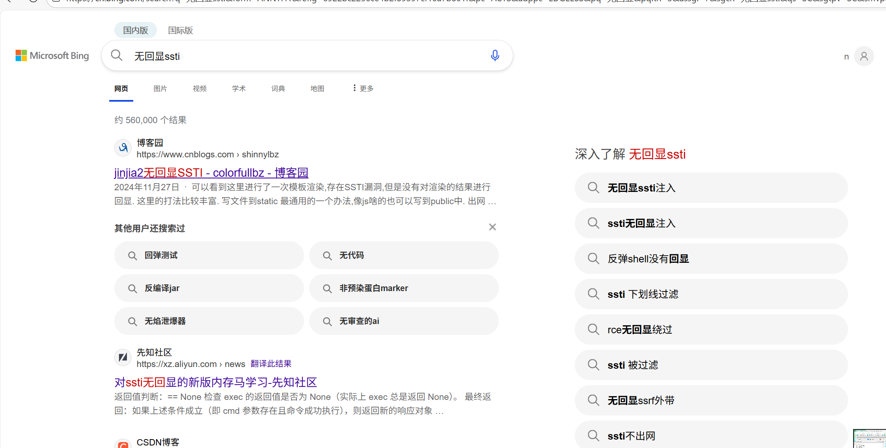886x448 pixels.
Task: Start voice search with the microphone icon
Action: [495, 55]
